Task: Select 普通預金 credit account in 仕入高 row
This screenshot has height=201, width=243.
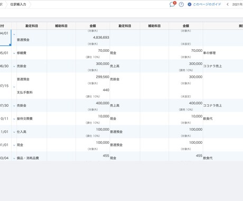Action: (116, 132)
